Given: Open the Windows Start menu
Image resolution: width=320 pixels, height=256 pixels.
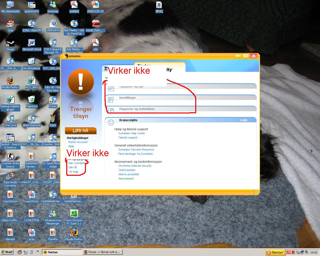Looking at the screenshot, I should (7, 252).
